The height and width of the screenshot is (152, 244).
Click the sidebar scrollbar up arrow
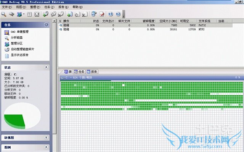54,21
